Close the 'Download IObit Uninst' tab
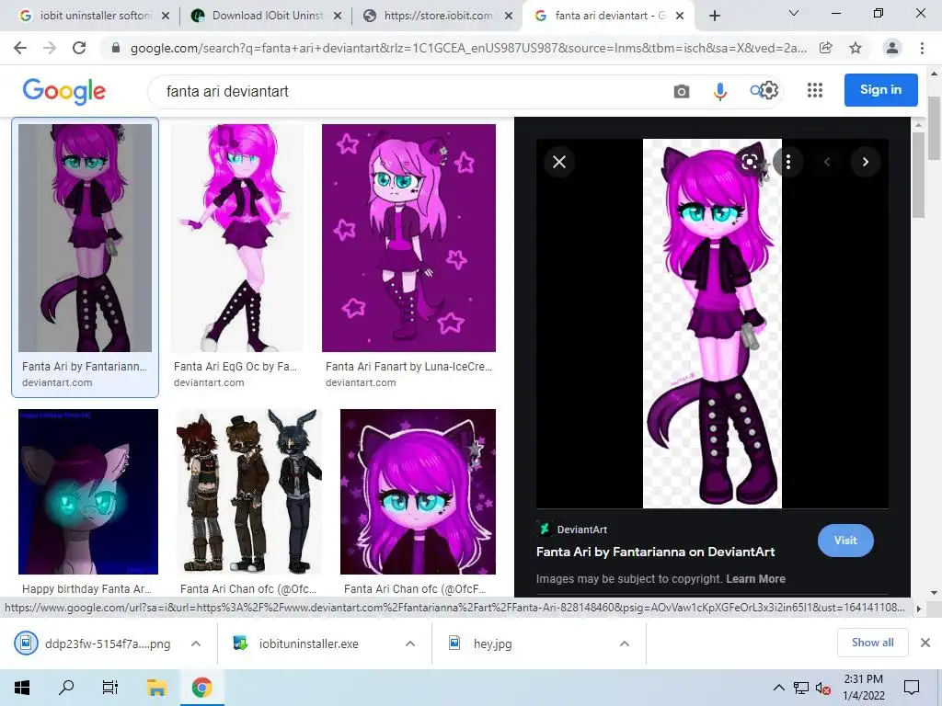 [338, 16]
